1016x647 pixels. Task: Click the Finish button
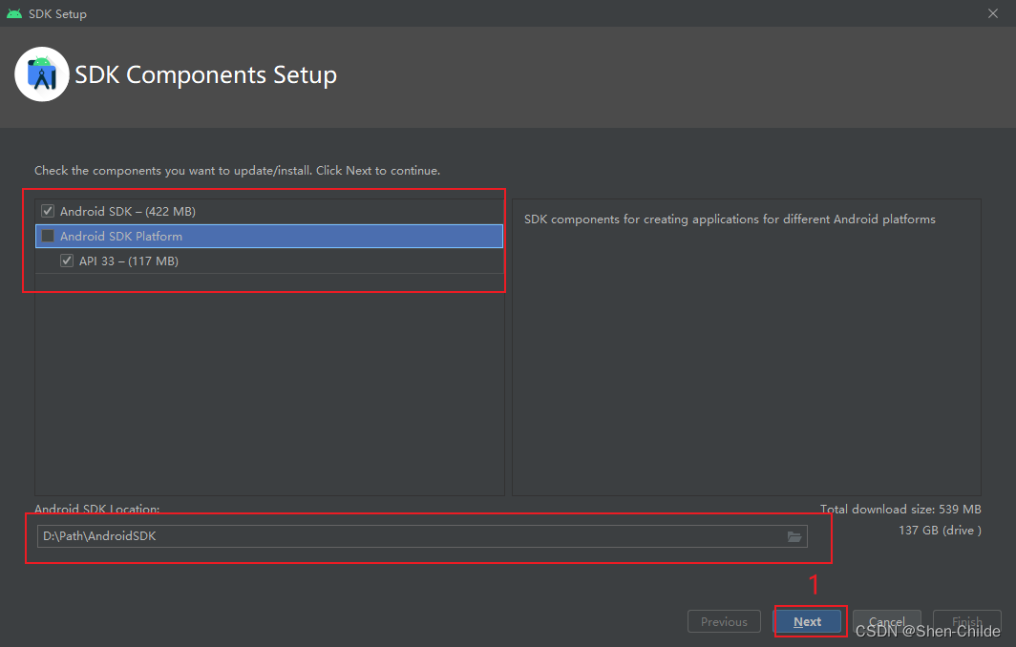[966, 622]
